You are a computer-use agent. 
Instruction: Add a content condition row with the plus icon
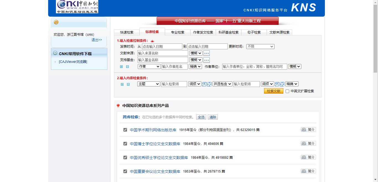coord(122,84)
